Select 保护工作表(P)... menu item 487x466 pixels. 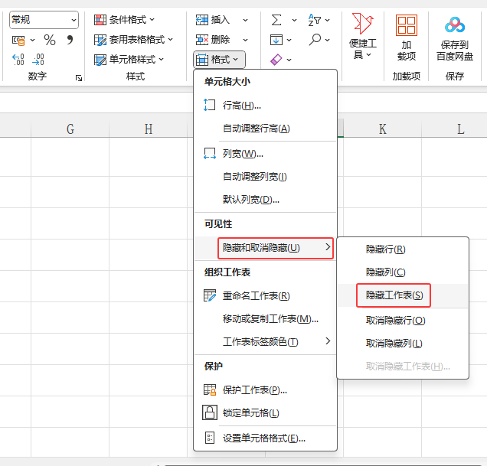265,390
